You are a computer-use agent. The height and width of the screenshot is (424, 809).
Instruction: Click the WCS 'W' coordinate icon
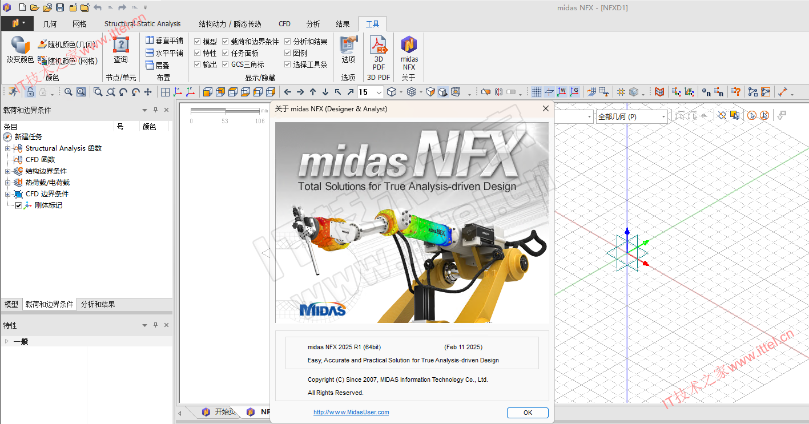pyautogui.click(x=562, y=92)
